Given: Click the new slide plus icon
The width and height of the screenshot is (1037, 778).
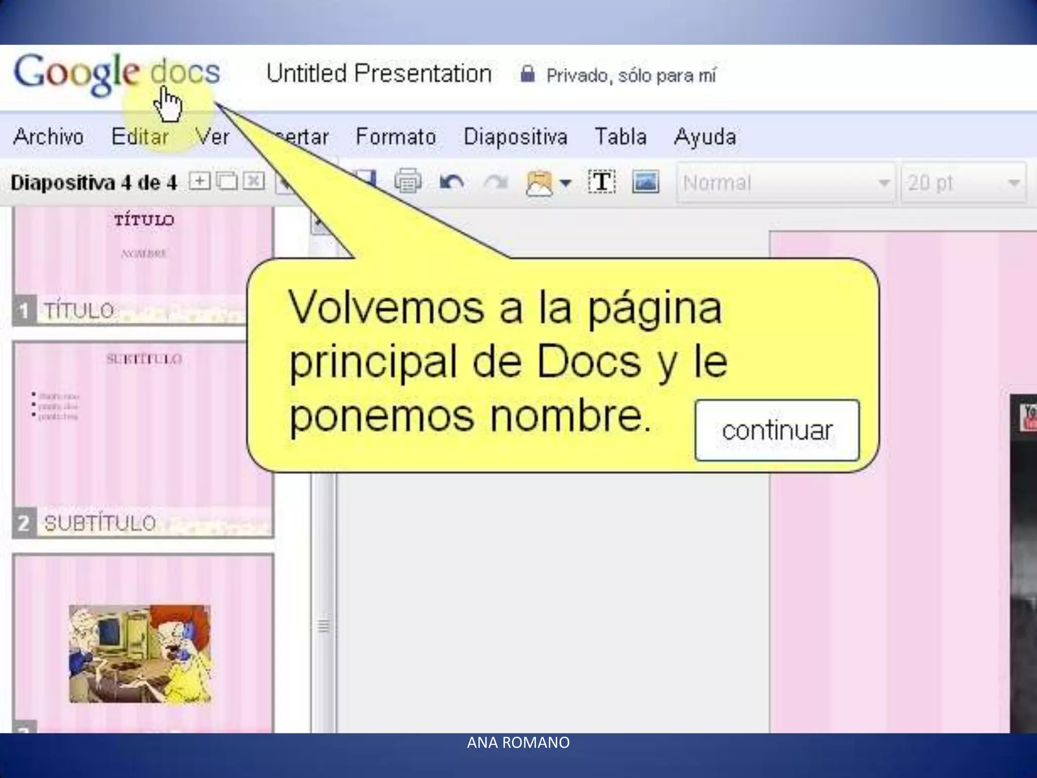Looking at the screenshot, I should tap(200, 181).
